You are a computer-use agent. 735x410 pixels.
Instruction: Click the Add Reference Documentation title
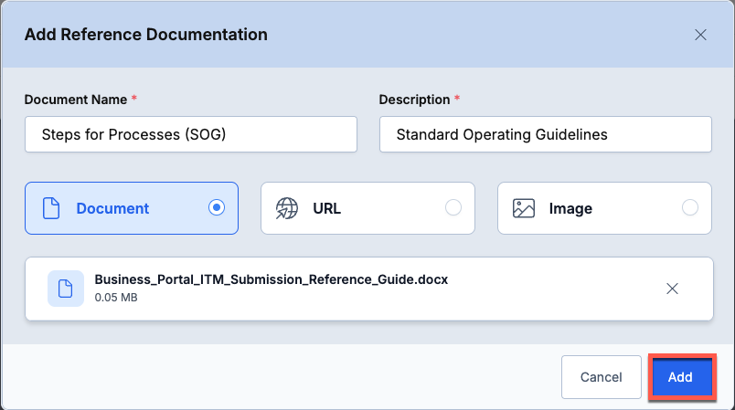(145, 35)
